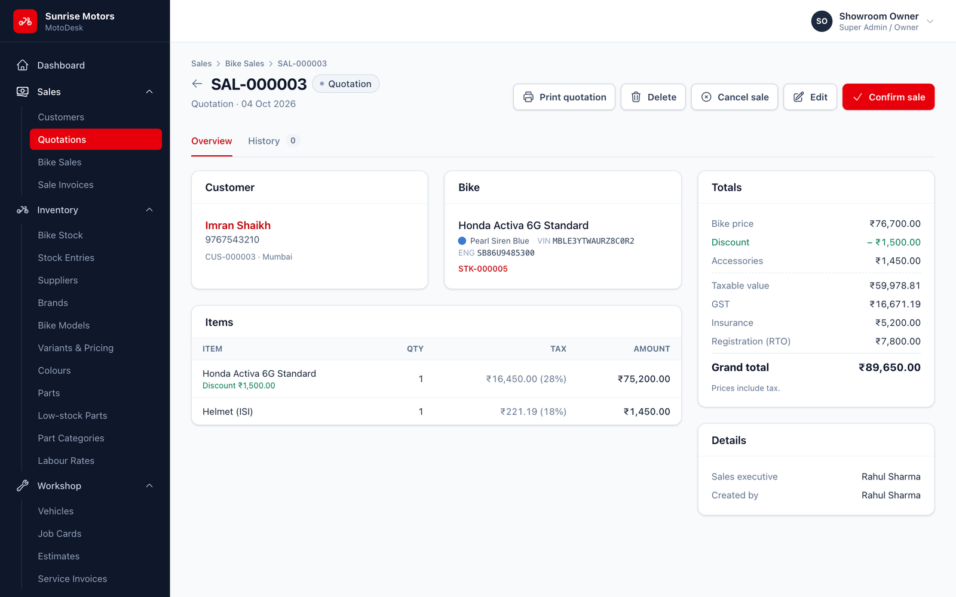The width and height of the screenshot is (956, 597).
Task: Click the History count badge 0
Action: tap(293, 141)
